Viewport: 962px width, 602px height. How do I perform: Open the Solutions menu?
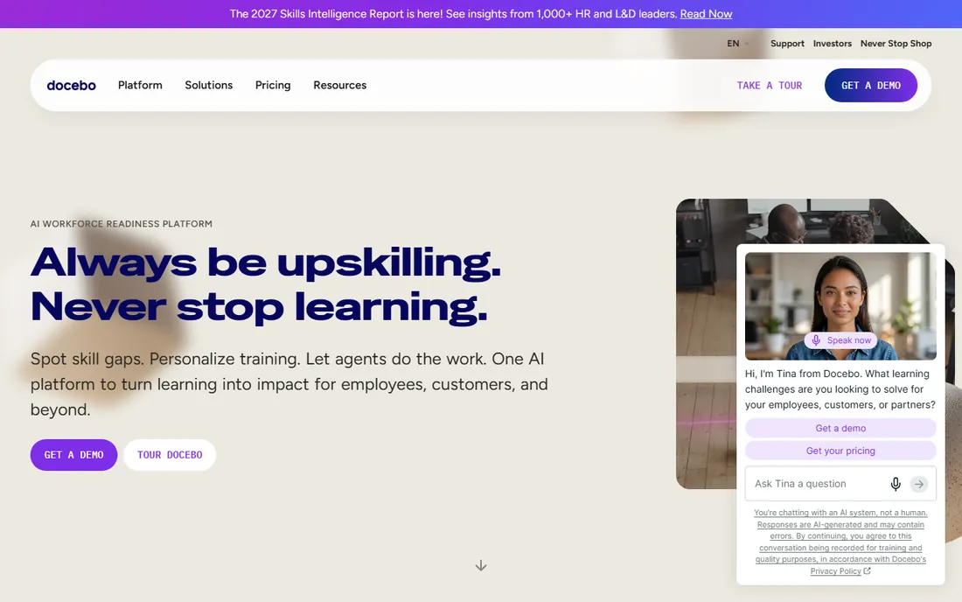(x=209, y=85)
